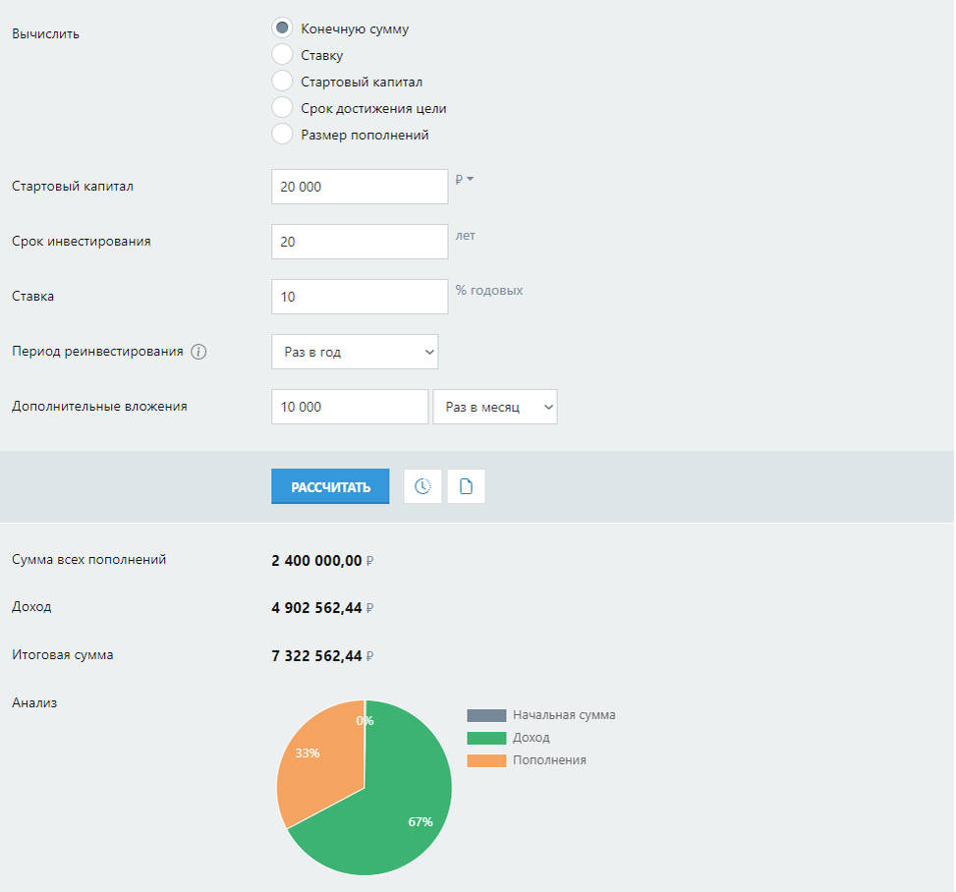
Task: Focus Стартовый капитал input field
Action: coord(360,187)
